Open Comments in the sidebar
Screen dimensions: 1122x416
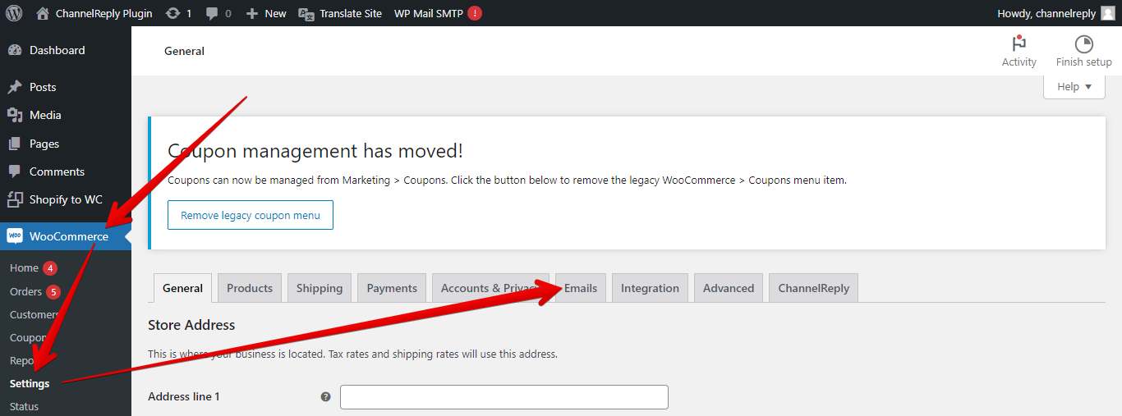[66, 171]
